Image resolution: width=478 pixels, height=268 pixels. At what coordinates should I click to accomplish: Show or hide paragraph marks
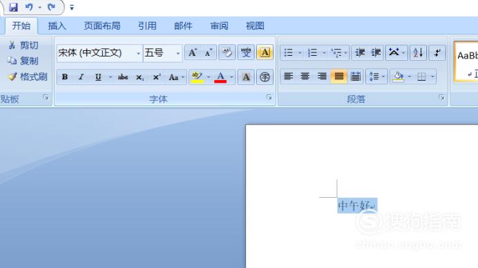click(x=437, y=52)
